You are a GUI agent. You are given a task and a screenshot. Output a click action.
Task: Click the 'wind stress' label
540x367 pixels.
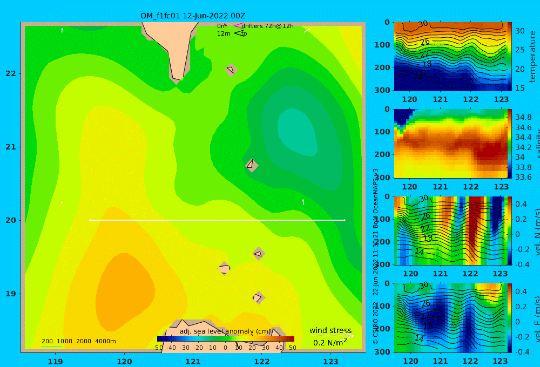coord(330,330)
